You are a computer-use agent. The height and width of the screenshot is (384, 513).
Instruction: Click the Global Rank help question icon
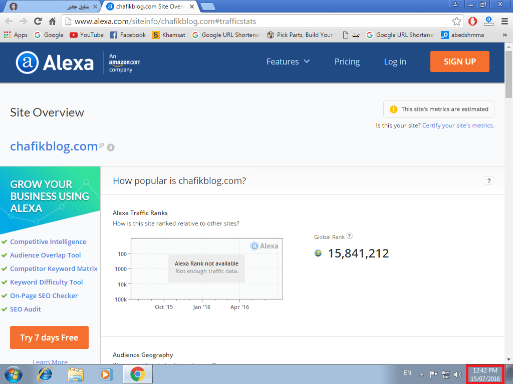click(x=349, y=236)
